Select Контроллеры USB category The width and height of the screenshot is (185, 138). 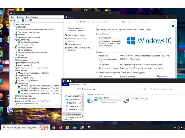coord(25,65)
